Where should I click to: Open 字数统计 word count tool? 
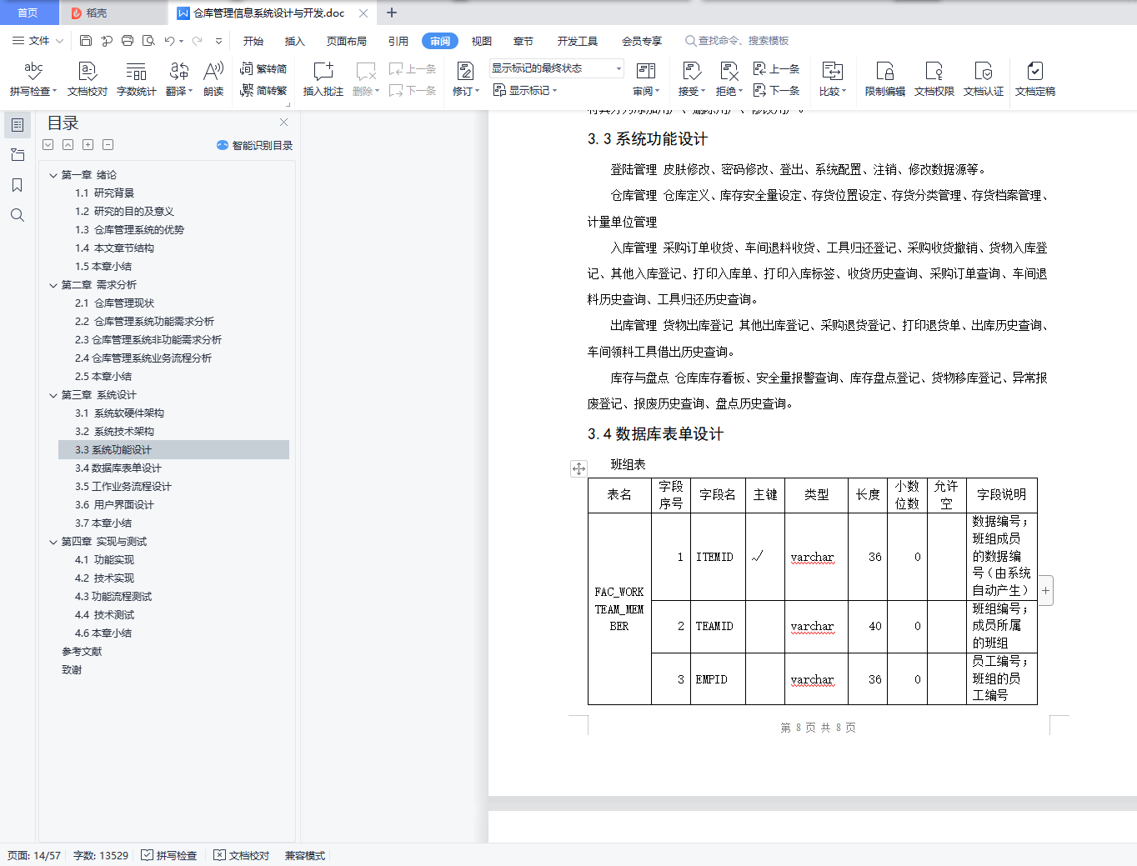(137, 79)
